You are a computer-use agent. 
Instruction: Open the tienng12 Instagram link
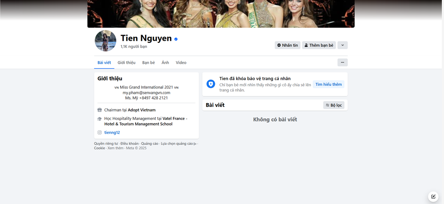tap(112, 132)
